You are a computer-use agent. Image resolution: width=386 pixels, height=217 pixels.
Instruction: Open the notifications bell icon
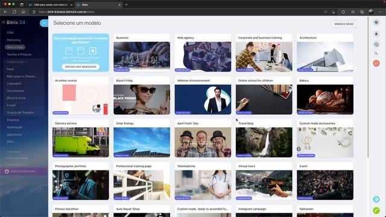point(376,34)
